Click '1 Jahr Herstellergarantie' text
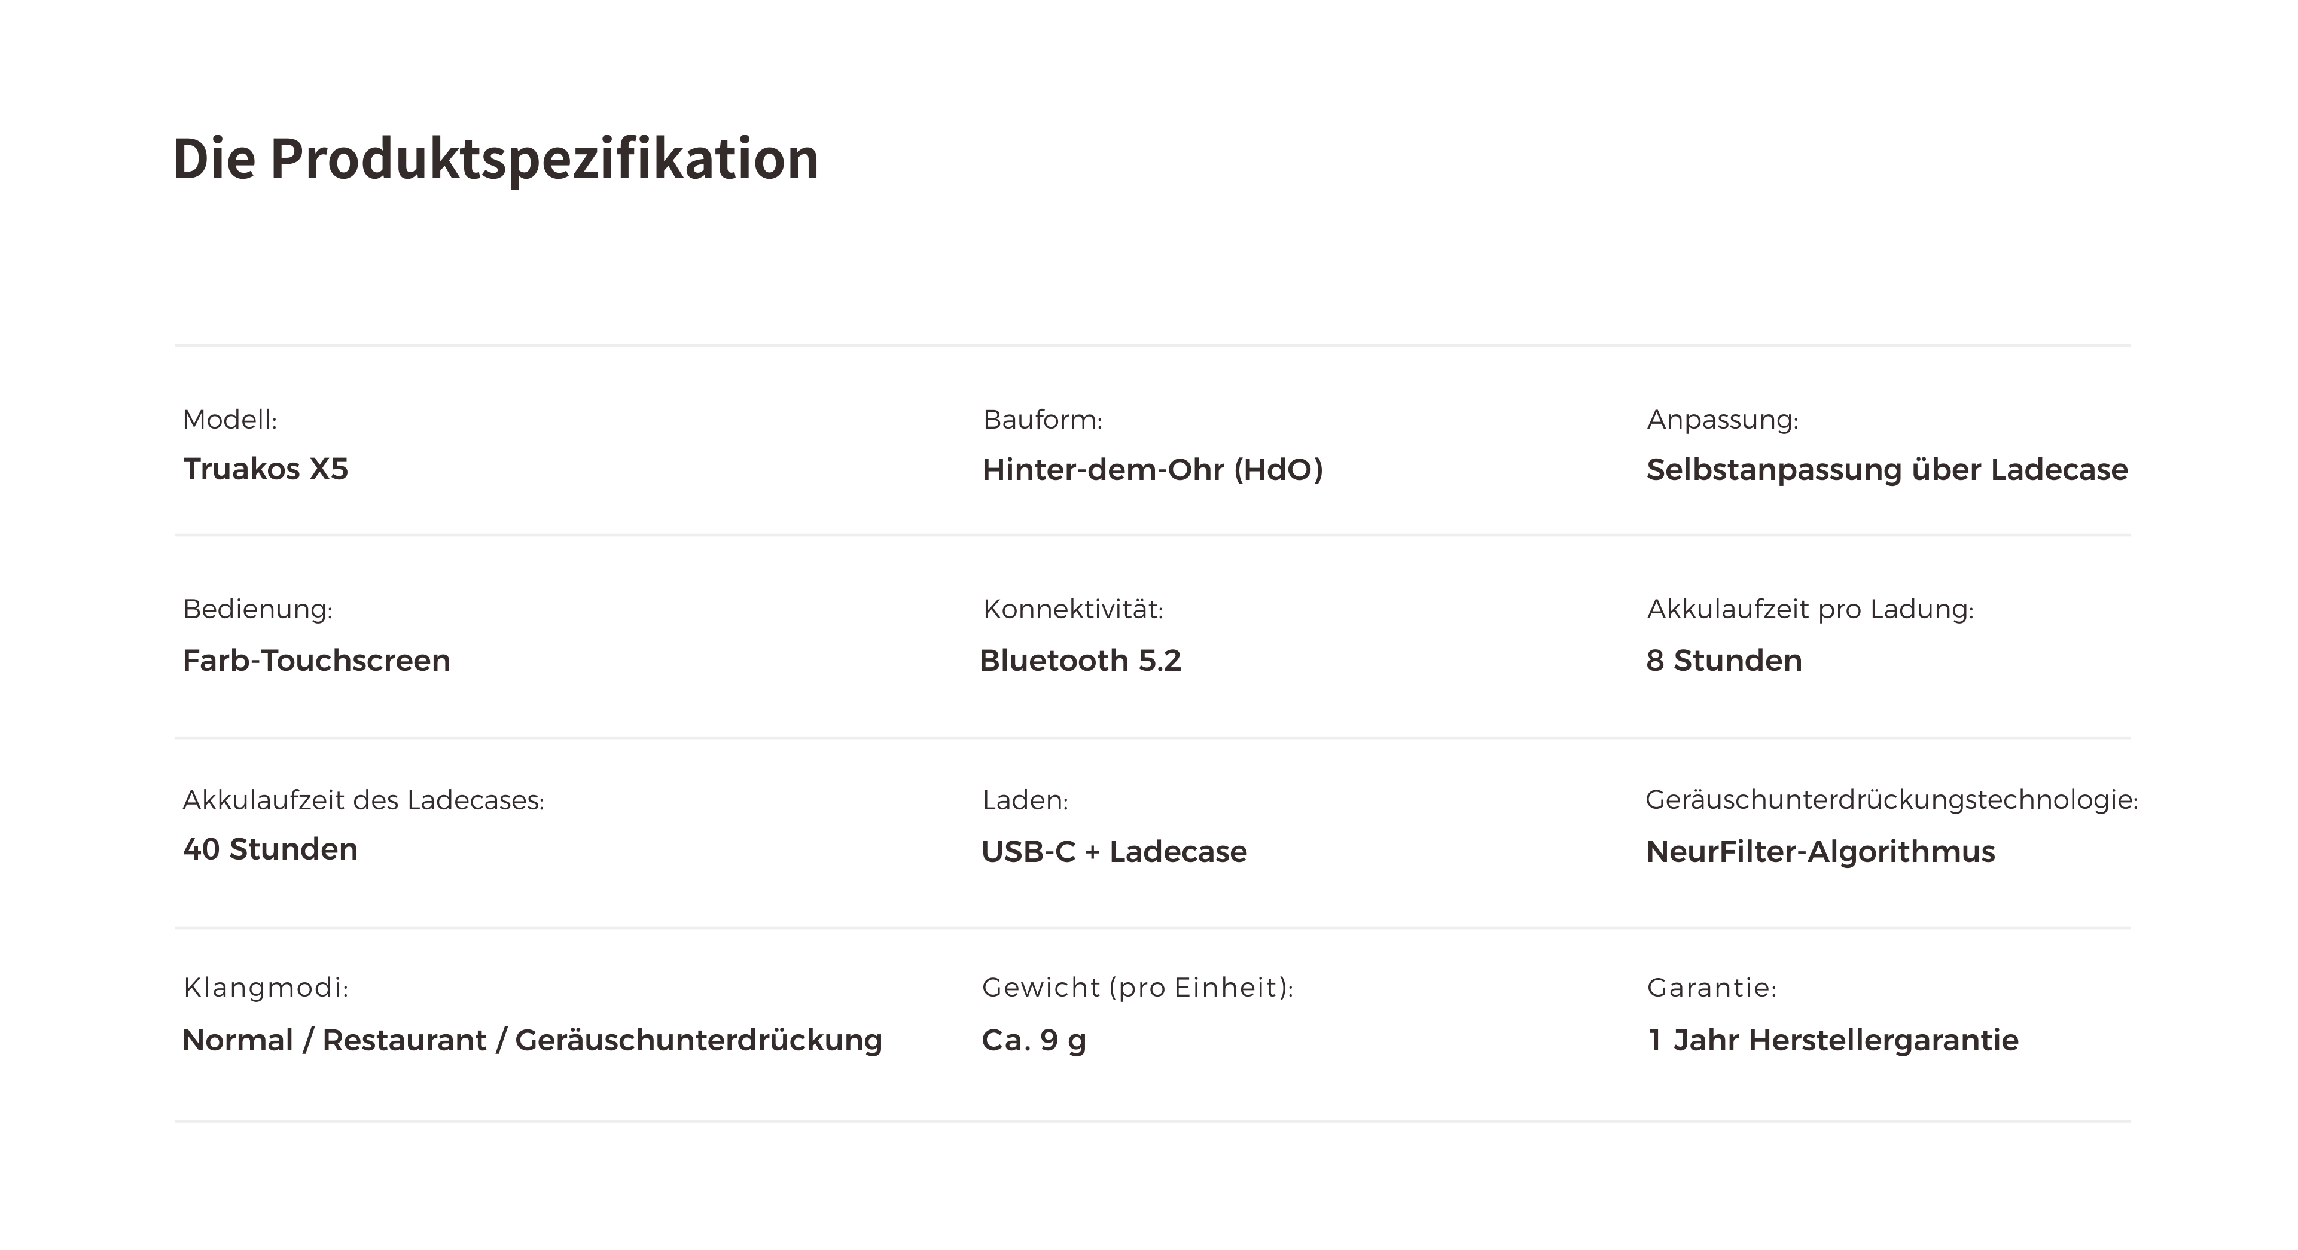 [1832, 1041]
